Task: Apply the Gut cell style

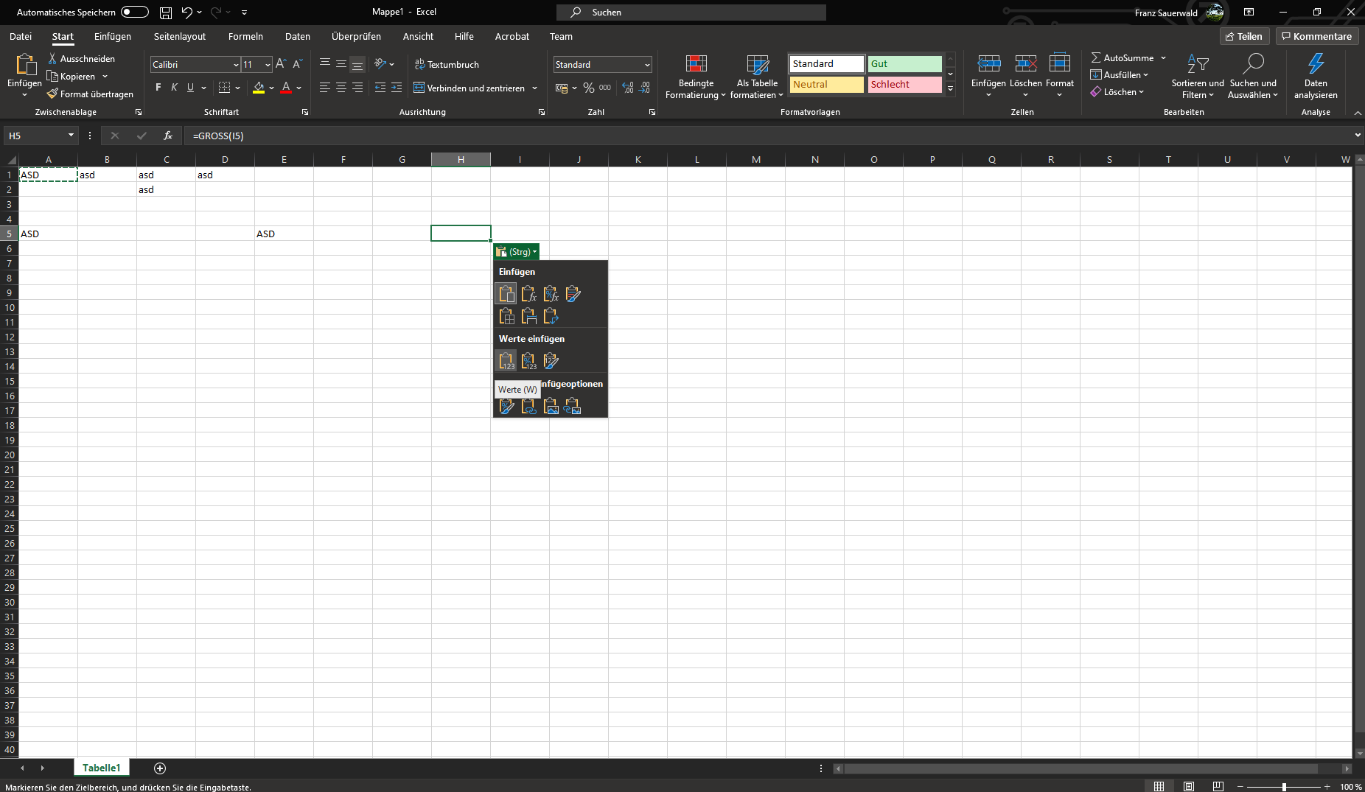Action: (x=904, y=64)
